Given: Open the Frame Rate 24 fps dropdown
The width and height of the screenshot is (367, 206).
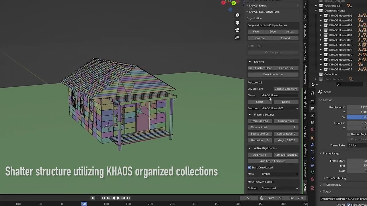Looking at the screenshot, I should 357,145.
